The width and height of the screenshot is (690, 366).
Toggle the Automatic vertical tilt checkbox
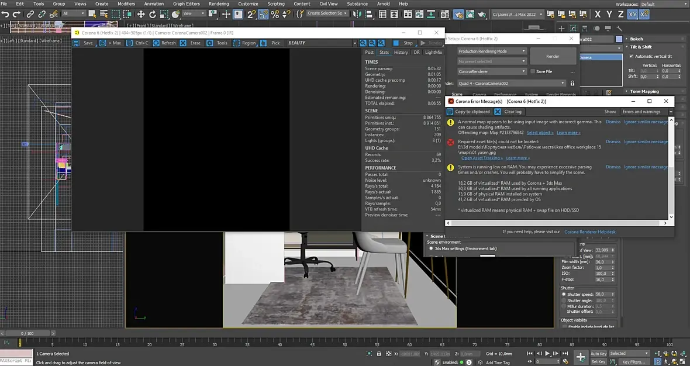point(631,56)
